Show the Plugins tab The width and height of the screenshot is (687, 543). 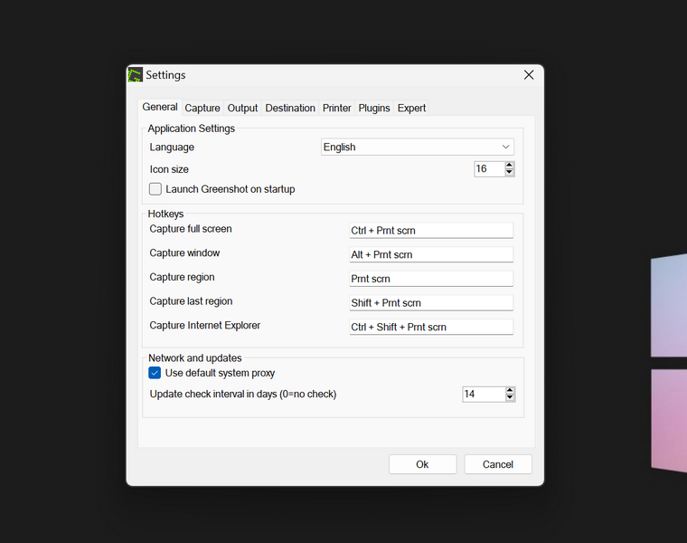point(374,108)
